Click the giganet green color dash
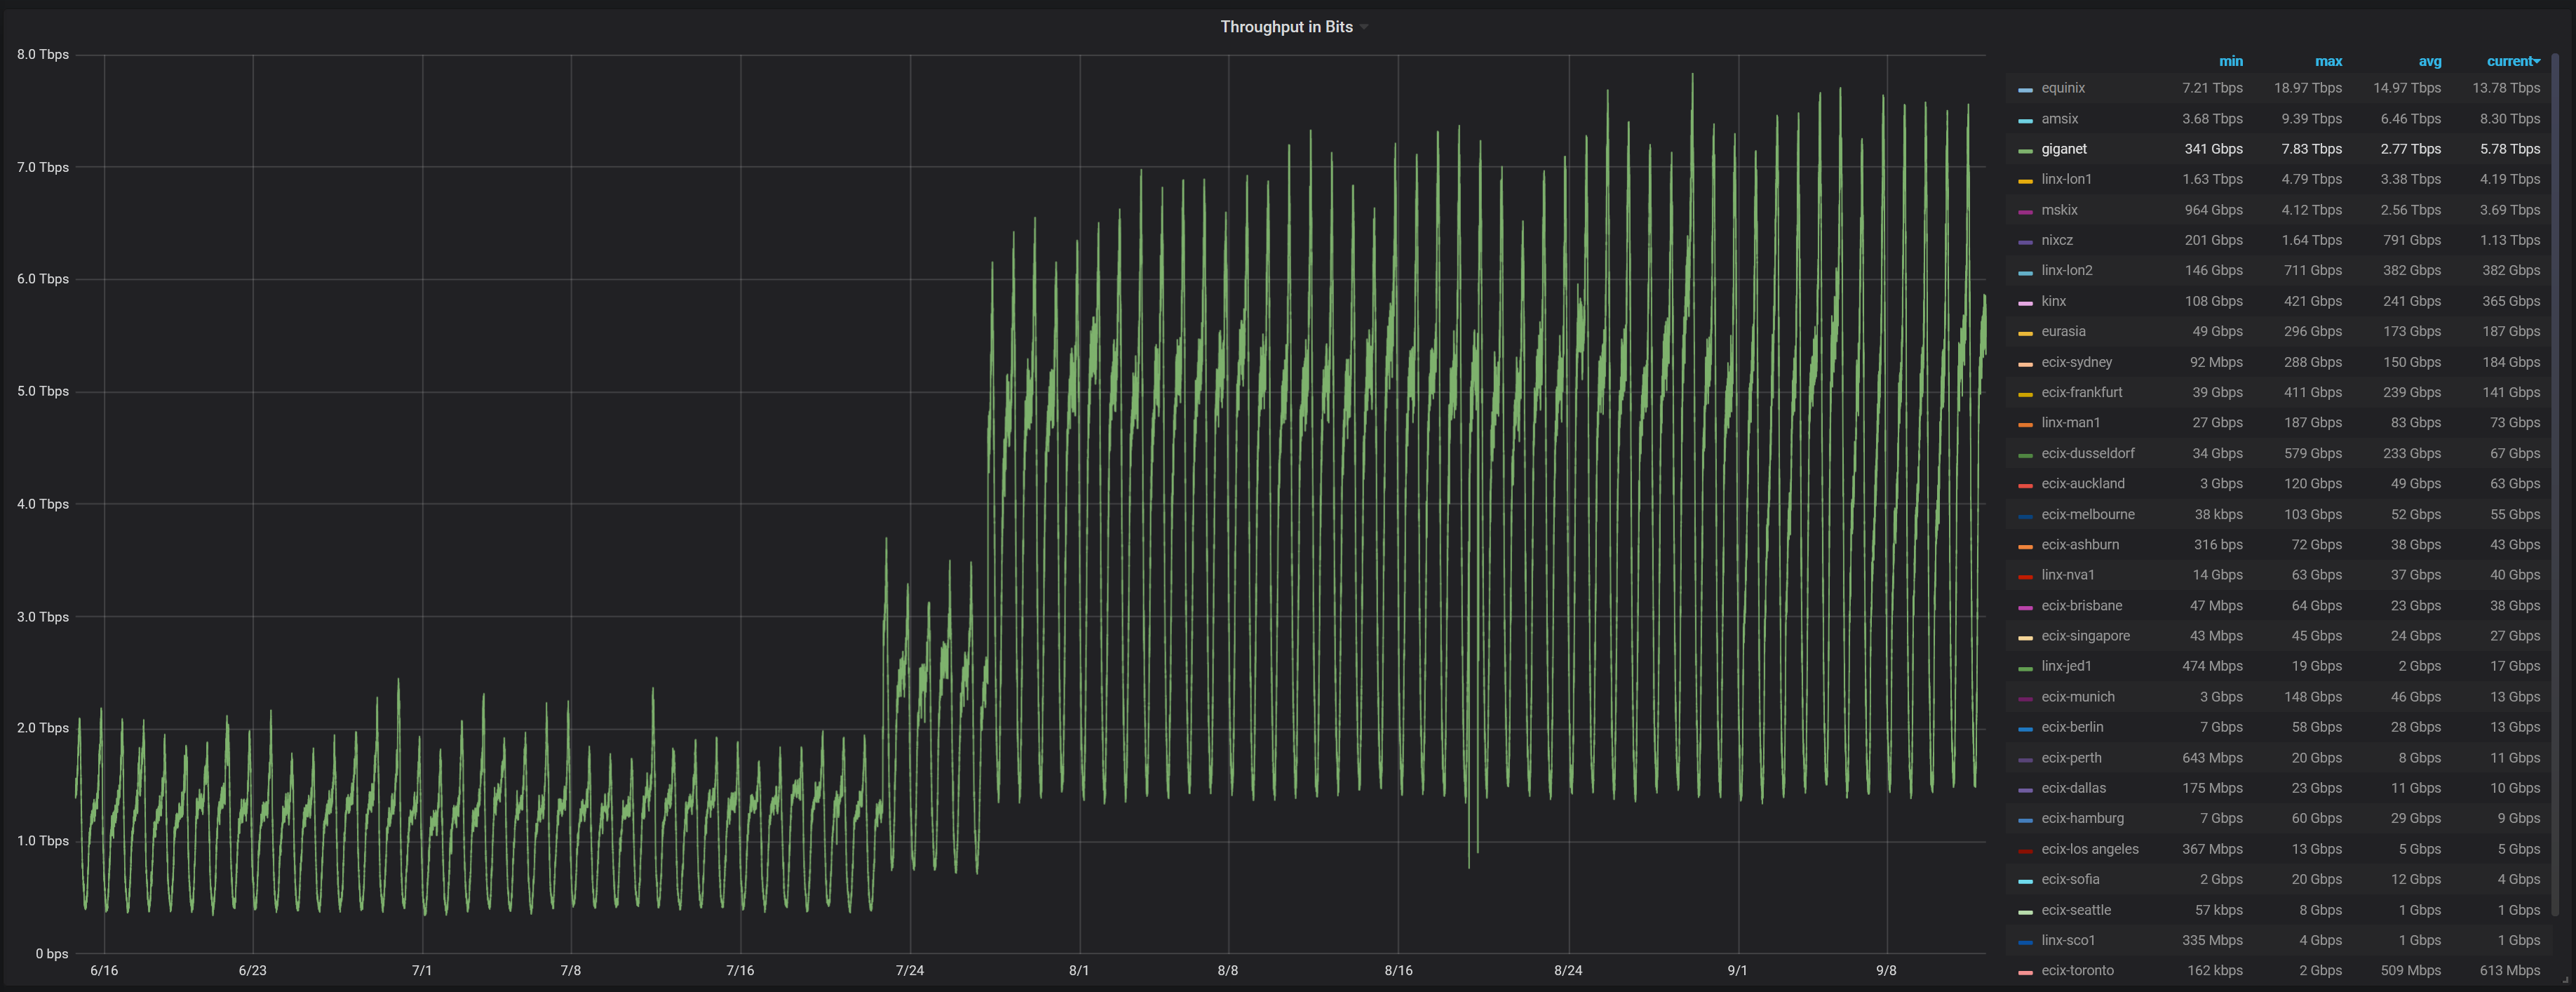This screenshot has height=992, width=2576. click(2025, 151)
